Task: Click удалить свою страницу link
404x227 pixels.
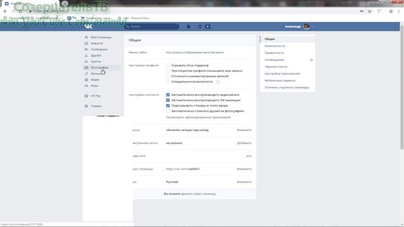Action: [x=198, y=194]
